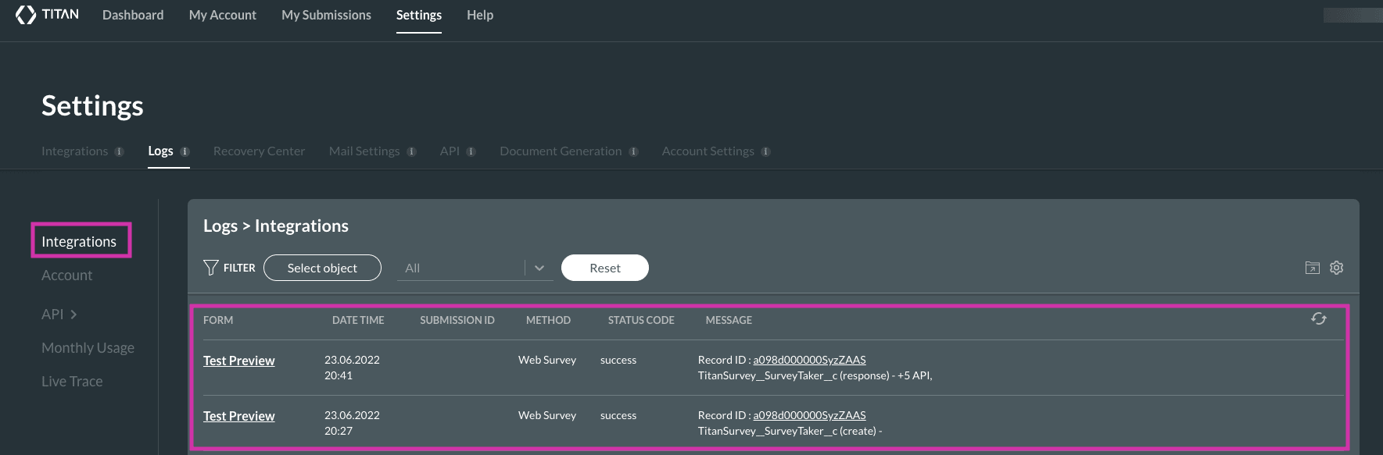
Task: Select Live Trace in the sidebar
Action: pyautogui.click(x=72, y=381)
